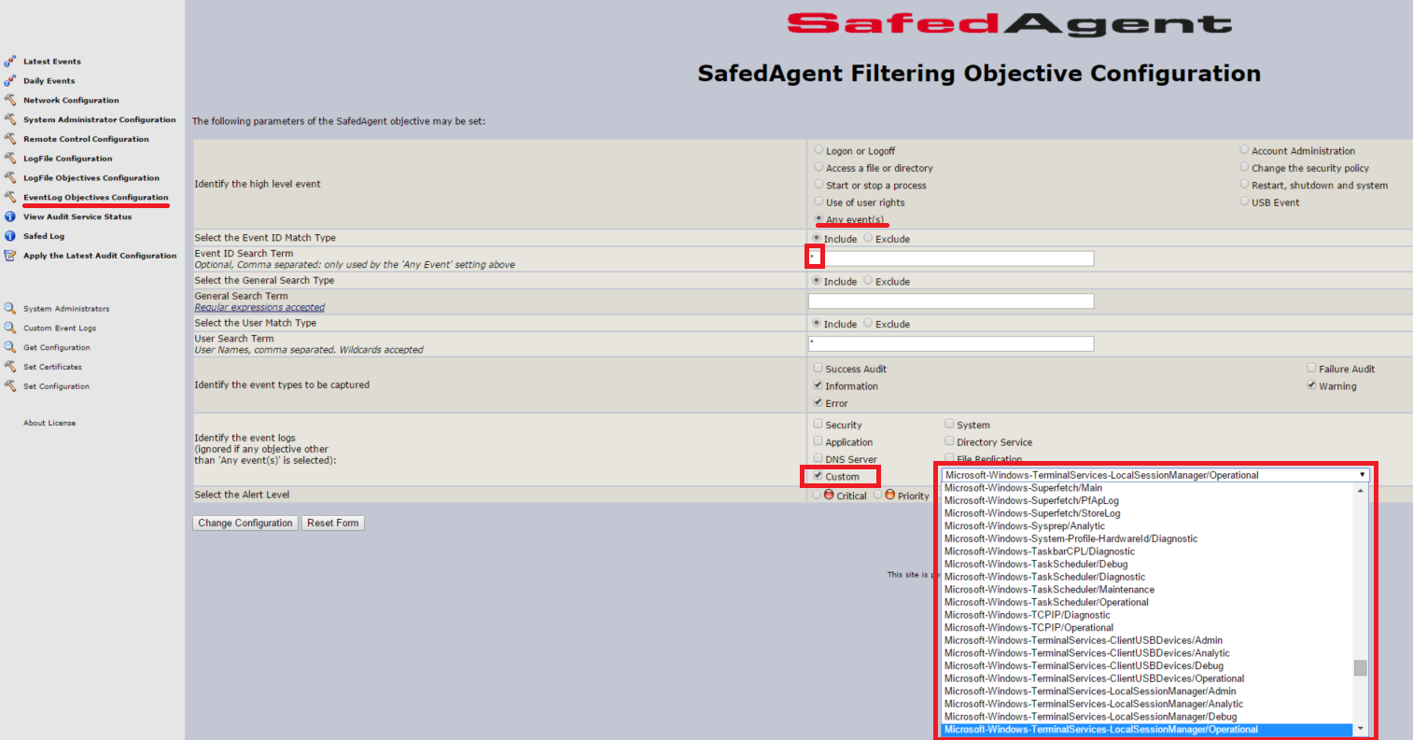Select the Logon or Logoff radio button

tap(818, 149)
